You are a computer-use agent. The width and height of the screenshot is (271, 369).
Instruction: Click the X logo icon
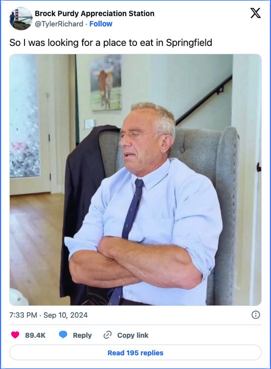pyautogui.click(x=255, y=13)
